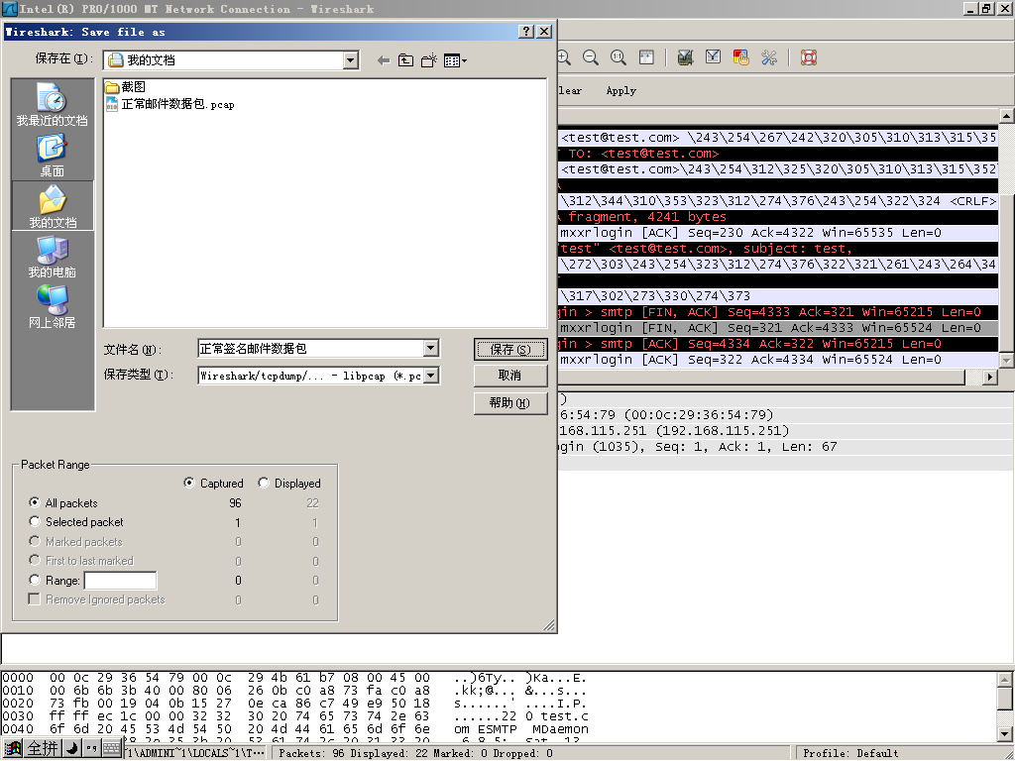The width and height of the screenshot is (1015, 761).
Task: Select the packet row 'Seq=322 Ack=4334'
Action: point(778,359)
